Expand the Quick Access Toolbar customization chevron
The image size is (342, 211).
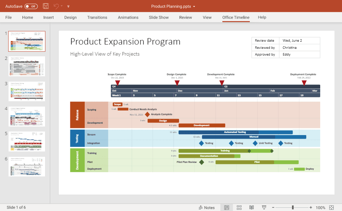[68, 6]
